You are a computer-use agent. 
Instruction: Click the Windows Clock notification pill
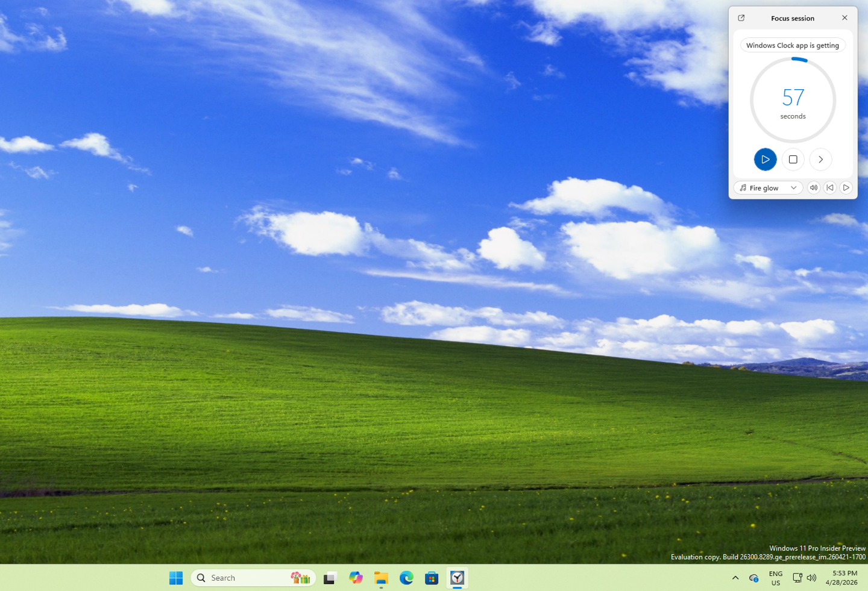(x=792, y=45)
